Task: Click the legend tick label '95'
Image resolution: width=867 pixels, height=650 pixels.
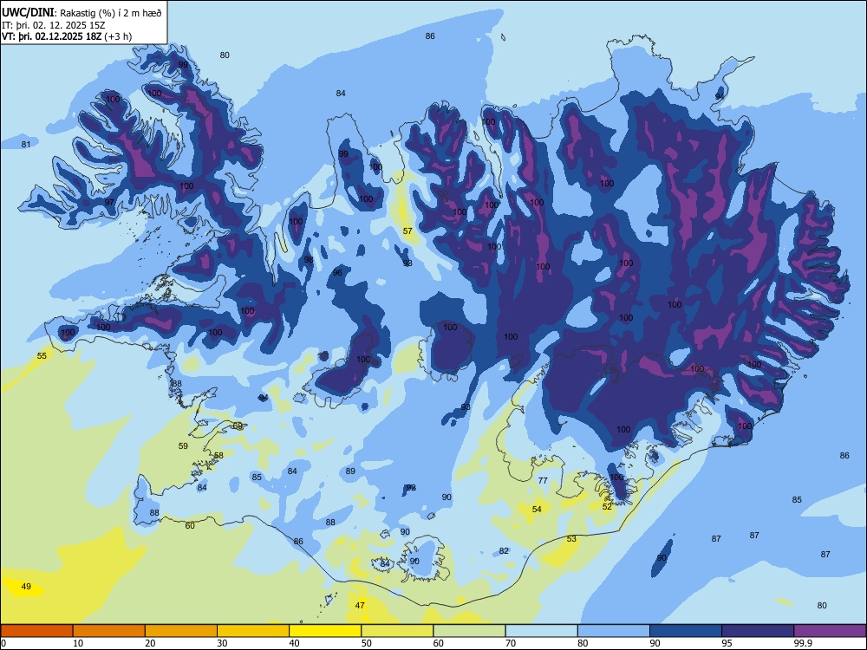Action: point(727,643)
